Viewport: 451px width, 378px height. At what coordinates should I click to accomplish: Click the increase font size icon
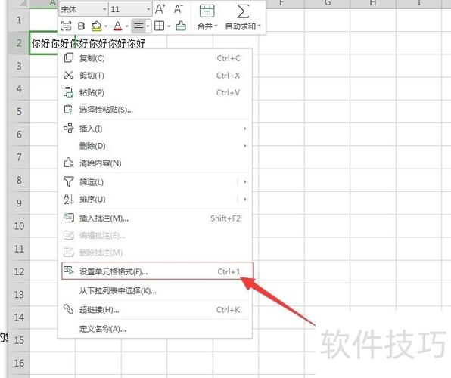pos(160,9)
